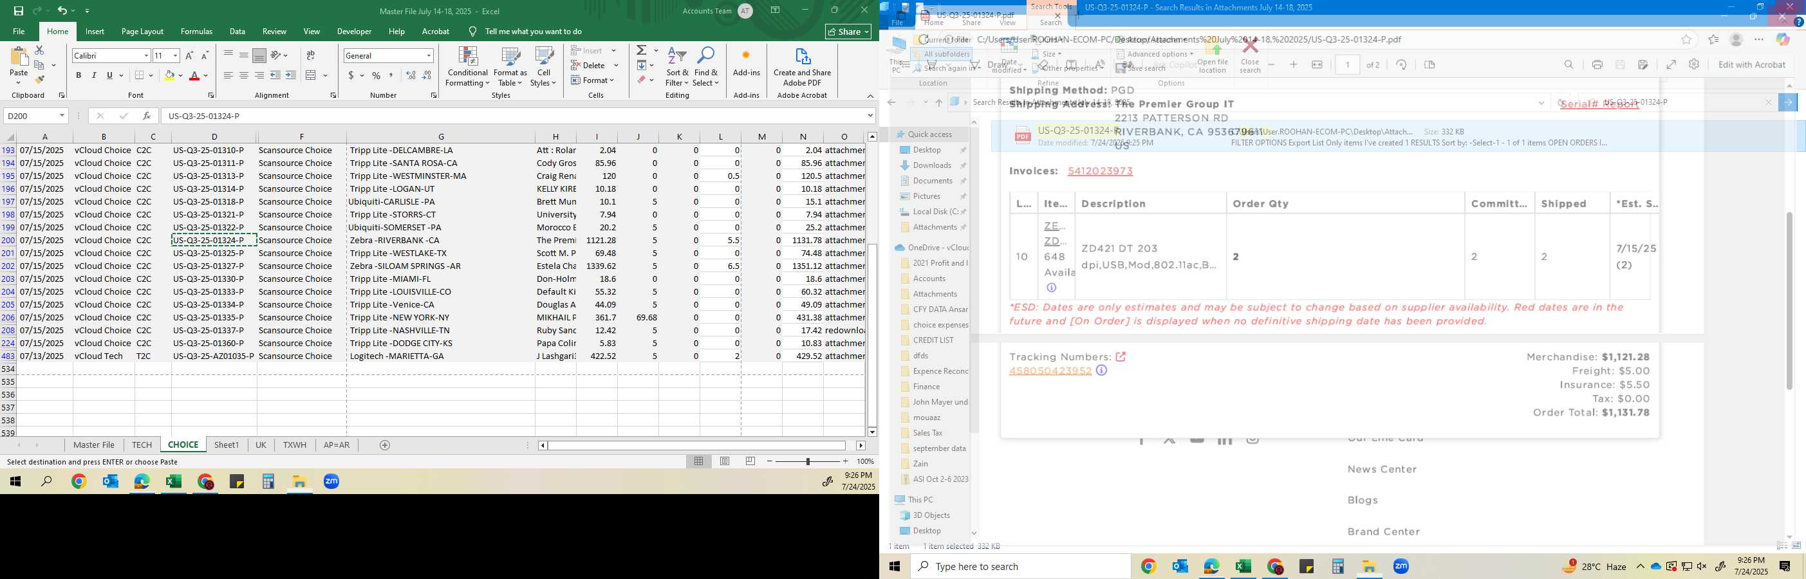Click the Share button in Excel
The image size is (1806, 579).
(848, 32)
